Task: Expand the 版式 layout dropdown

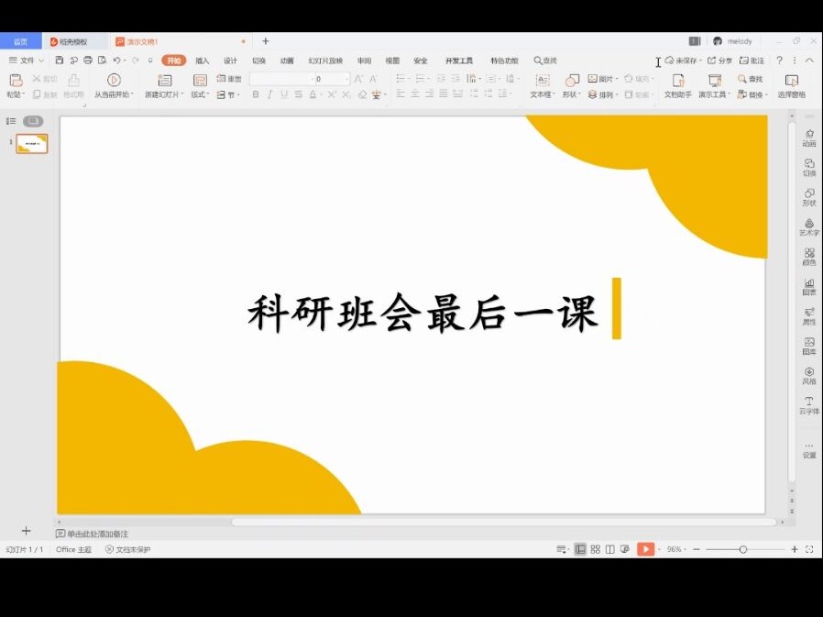Action: pos(201,94)
